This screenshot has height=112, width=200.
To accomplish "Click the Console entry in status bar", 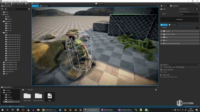I will click(x=4, y=107).
